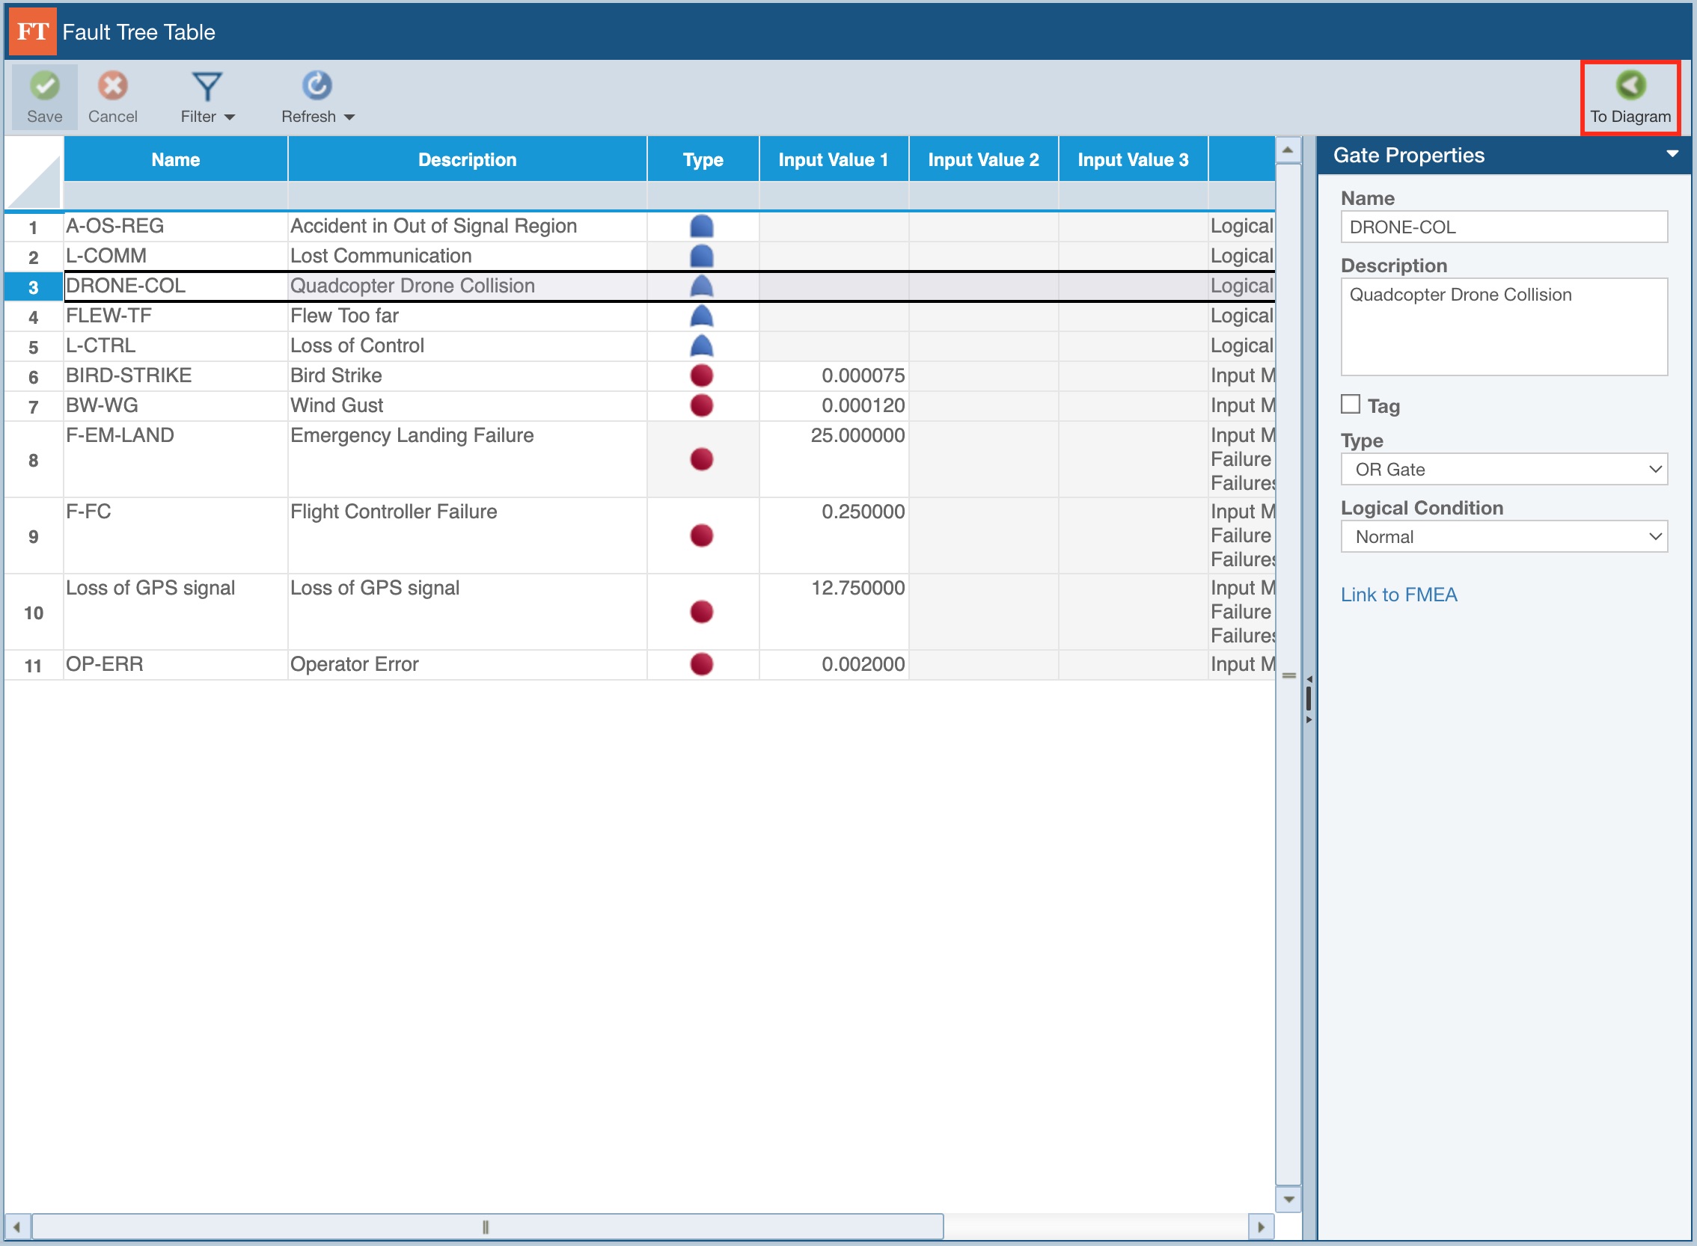The image size is (1697, 1246).
Task: Open the Type OR Gate dropdown
Action: [x=1503, y=470]
